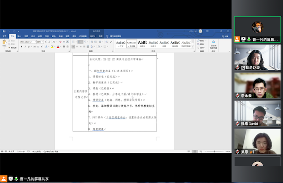Expand the Styles gallery more arrow

pyautogui.click(x=192, y=47)
